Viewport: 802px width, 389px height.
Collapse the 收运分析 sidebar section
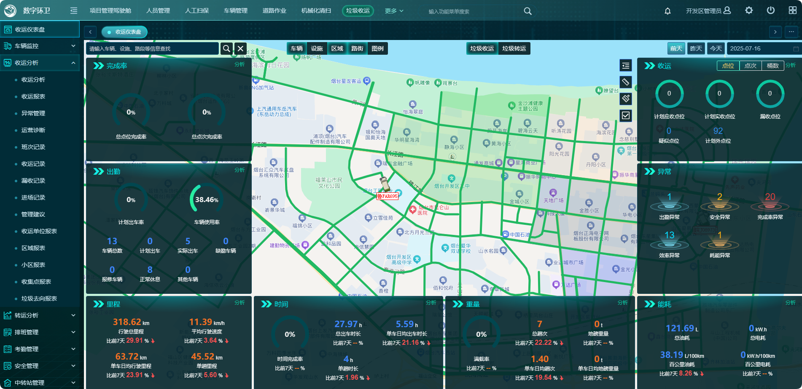[40, 63]
